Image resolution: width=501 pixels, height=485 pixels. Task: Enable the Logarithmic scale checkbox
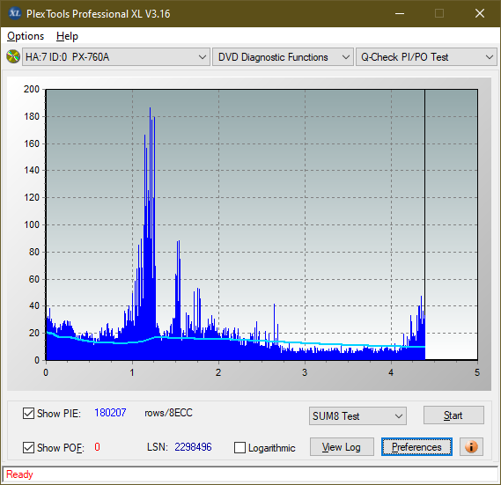point(240,448)
